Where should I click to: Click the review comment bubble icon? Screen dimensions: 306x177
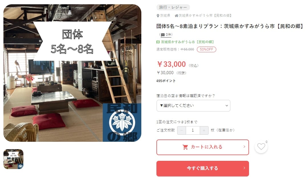pyautogui.click(x=163, y=35)
